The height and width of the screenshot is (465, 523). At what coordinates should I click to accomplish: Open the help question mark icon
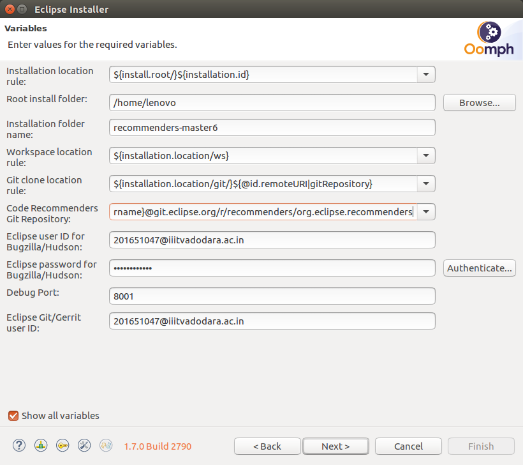coord(19,446)
